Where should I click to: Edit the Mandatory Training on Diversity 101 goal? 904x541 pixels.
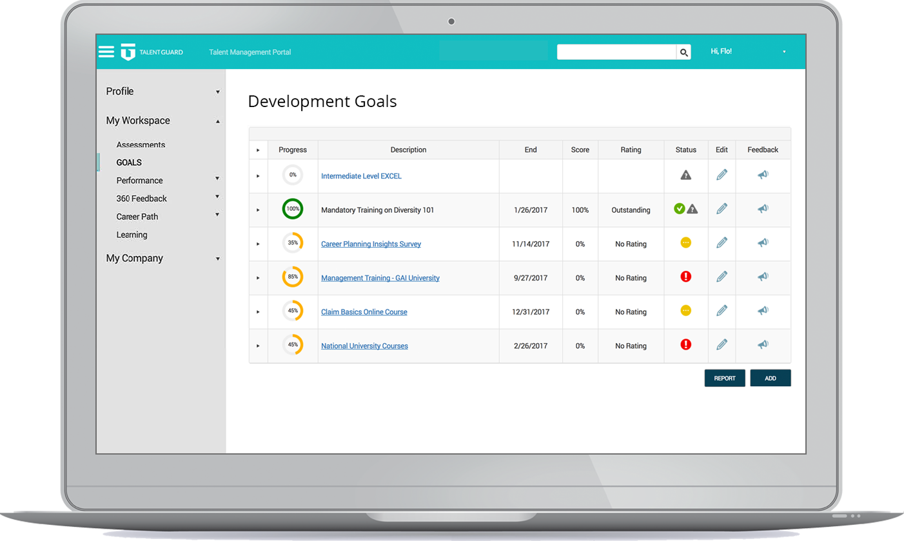pyautogui.click(x=722, y=209)
